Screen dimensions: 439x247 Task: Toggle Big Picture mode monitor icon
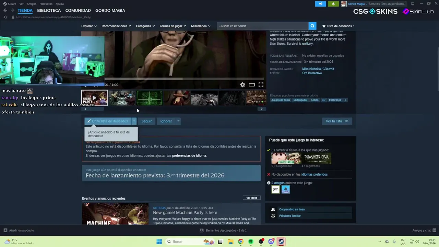pyautogui.click(x=413, y=4)
